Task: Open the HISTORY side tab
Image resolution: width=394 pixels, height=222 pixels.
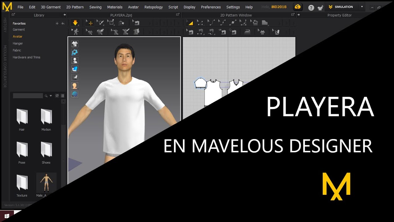Action: (5, 25)
